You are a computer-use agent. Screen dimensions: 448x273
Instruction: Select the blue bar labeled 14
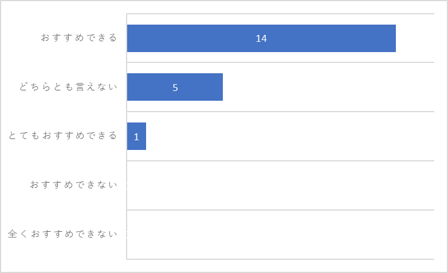click(261, 38)
